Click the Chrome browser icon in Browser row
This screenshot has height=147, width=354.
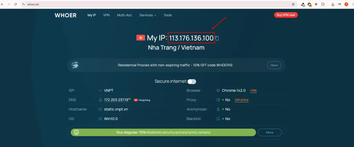point(218,91)
